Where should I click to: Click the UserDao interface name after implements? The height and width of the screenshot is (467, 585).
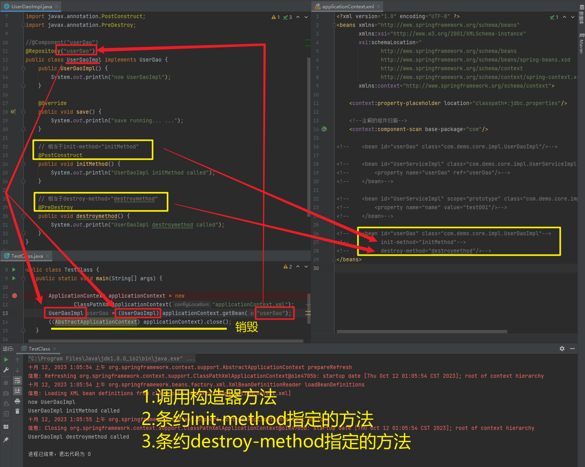pyautogui.click(x=150, y=60)
